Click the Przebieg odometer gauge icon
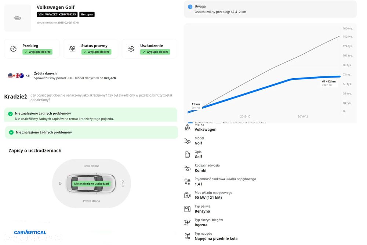This screenshot has height=245, width=367. click(x=13, y=49)
